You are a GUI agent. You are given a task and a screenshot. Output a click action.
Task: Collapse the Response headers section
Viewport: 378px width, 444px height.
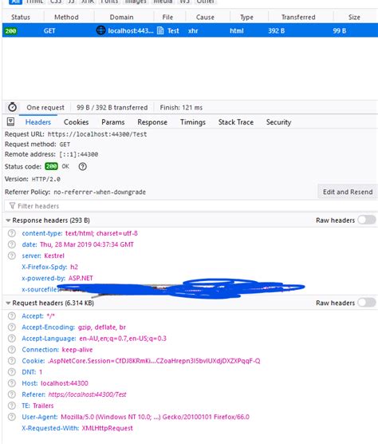coord(8,220)
